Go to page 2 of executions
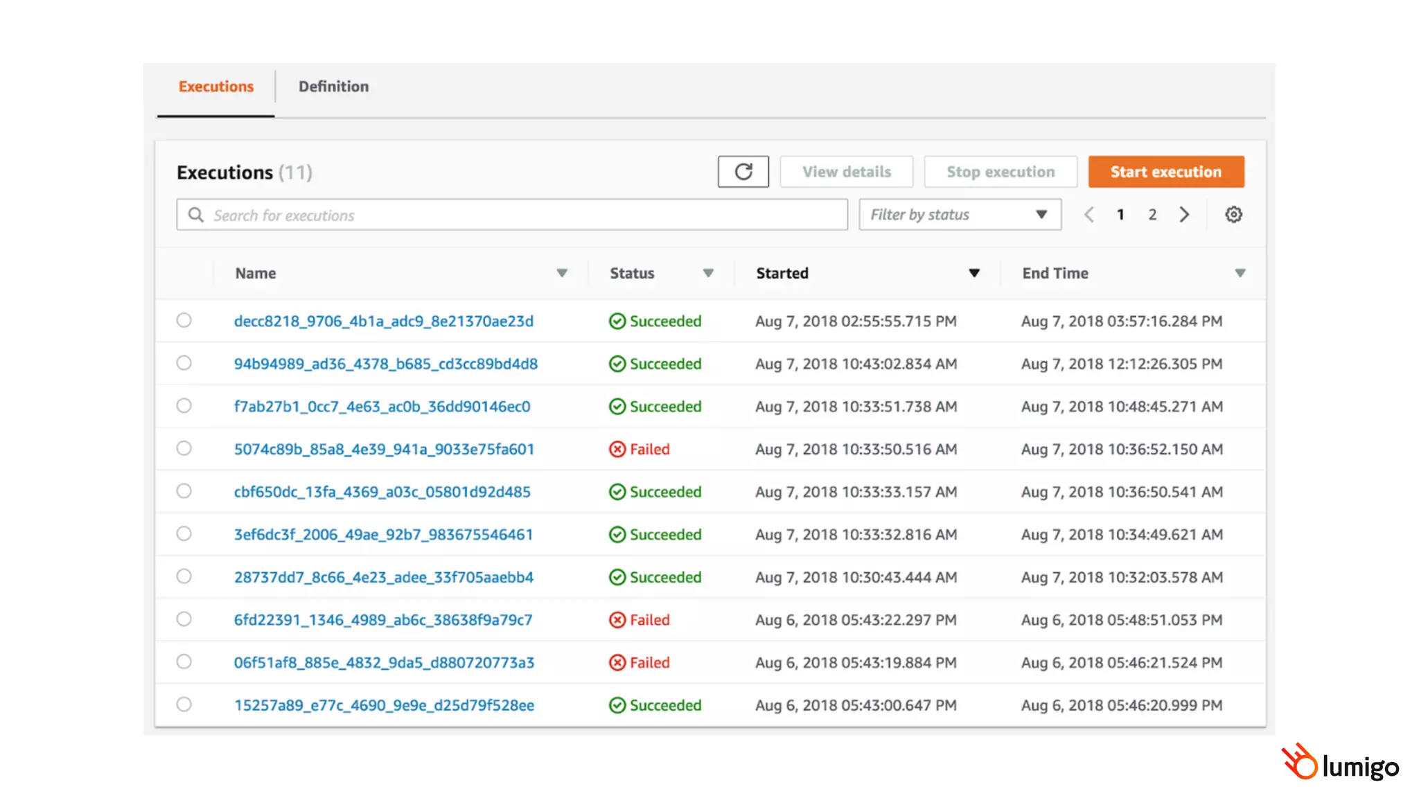The width and height of the screenshot is (1419, 798). point(1152,215)
